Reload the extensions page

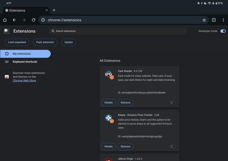point(33,20)
